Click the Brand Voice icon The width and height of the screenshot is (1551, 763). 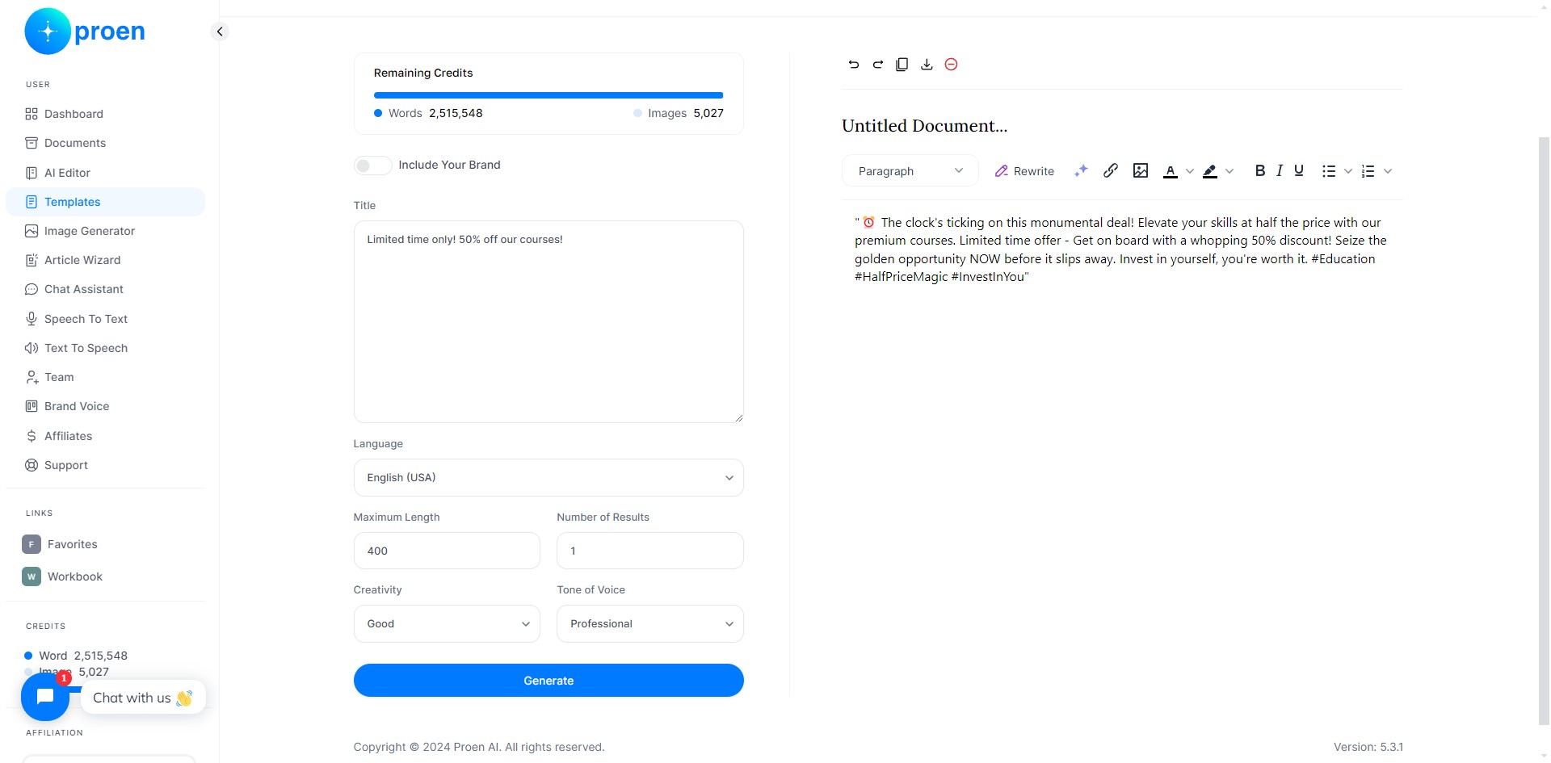[x=32, y=406]
